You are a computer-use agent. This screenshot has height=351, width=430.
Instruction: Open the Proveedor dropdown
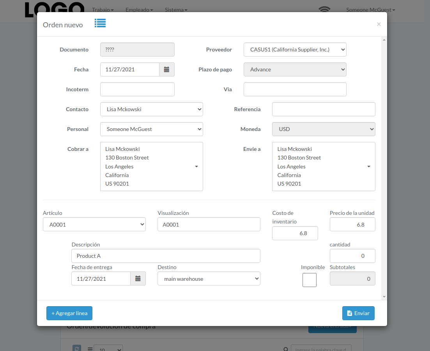tap(295, 50)
